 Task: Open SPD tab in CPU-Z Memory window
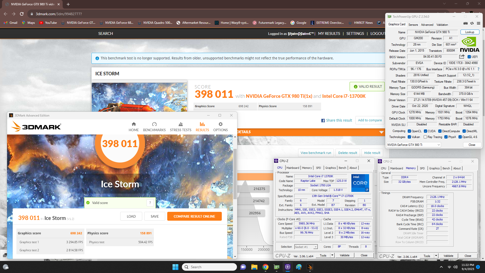[x=422, y=168]
